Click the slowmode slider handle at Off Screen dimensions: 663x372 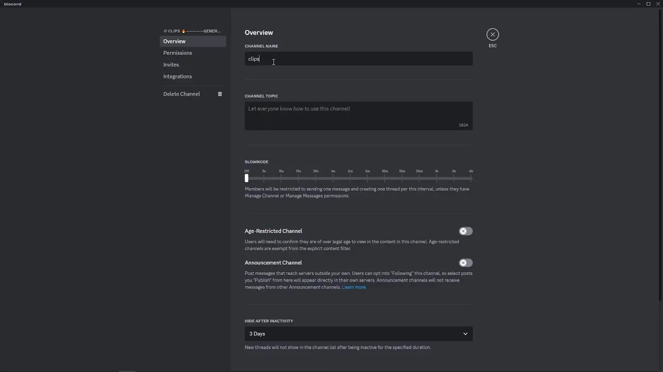point(247,178)
